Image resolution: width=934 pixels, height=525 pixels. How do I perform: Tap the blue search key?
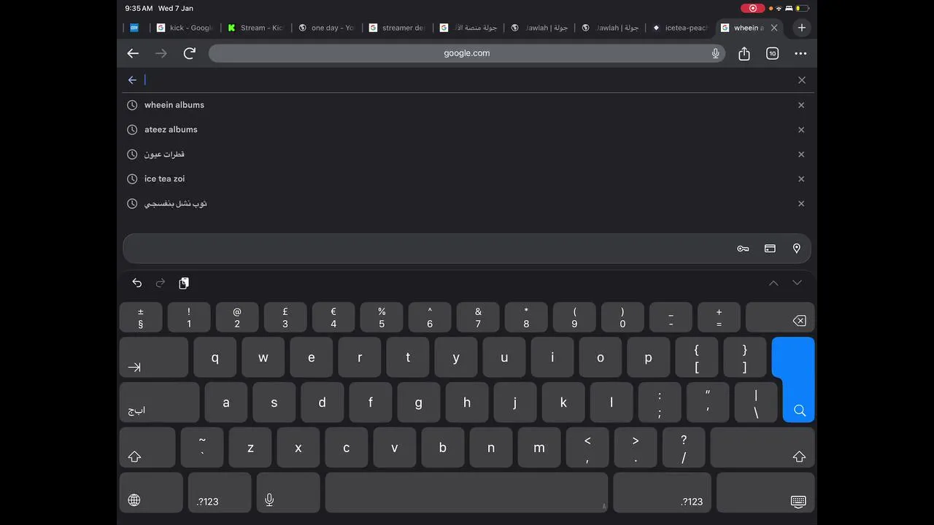coord(798,379)
